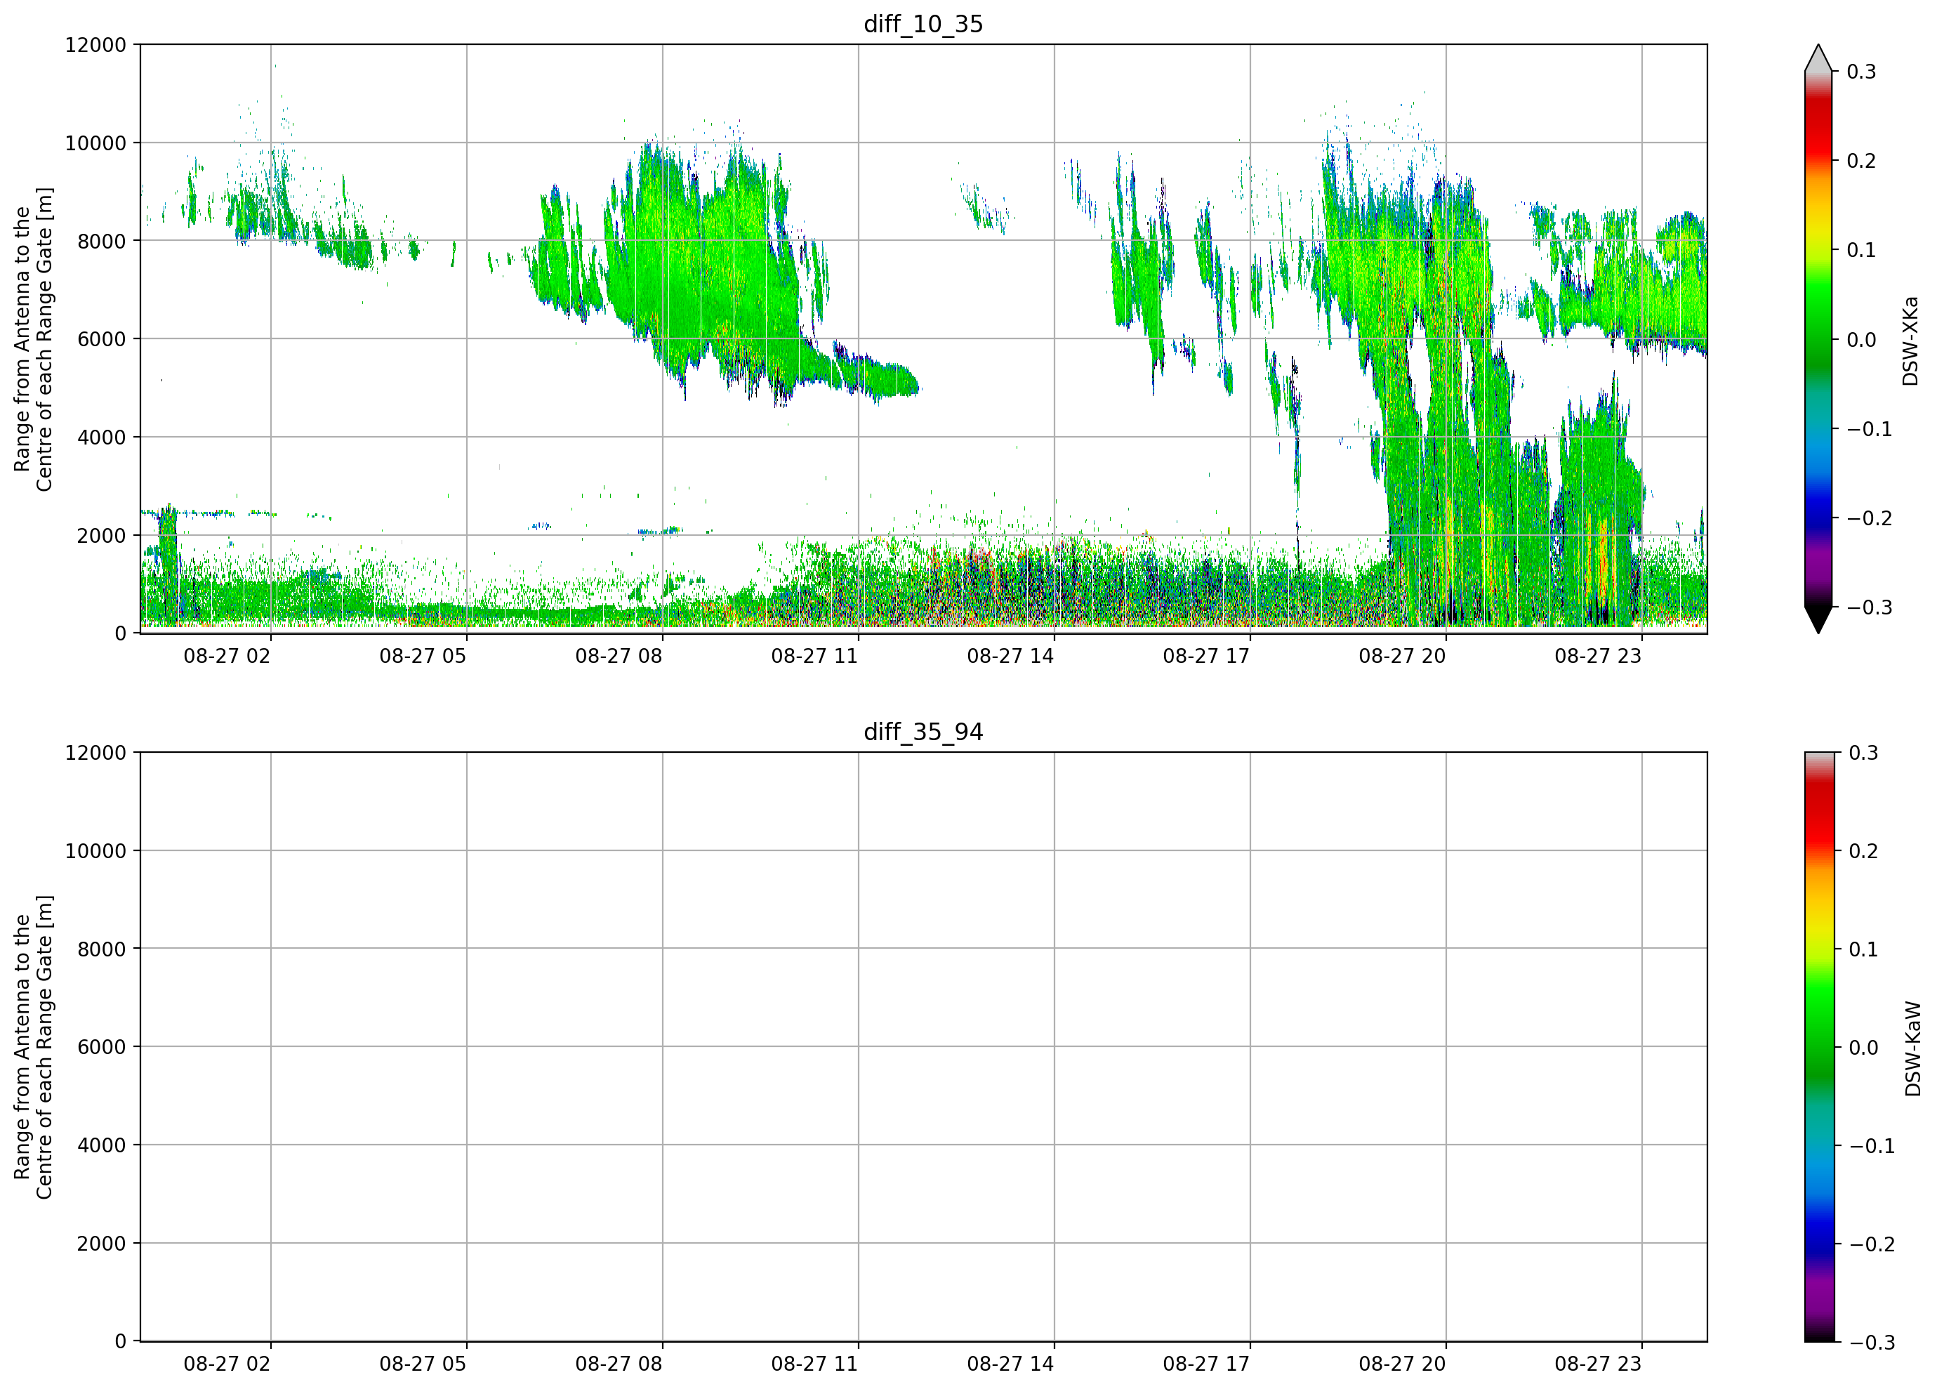Click the 8000 y-tick in the diff_10_35 plot
This screenshot has width=1937, height=1389.
click(102, 241)
